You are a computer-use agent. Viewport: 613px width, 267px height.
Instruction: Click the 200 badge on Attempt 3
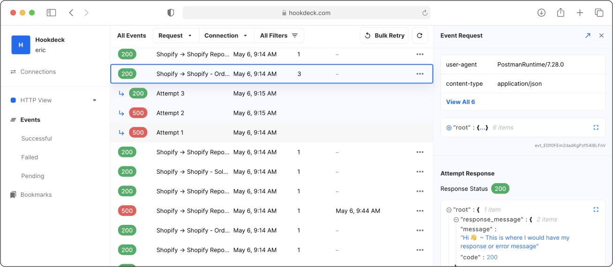click(138, 94)
